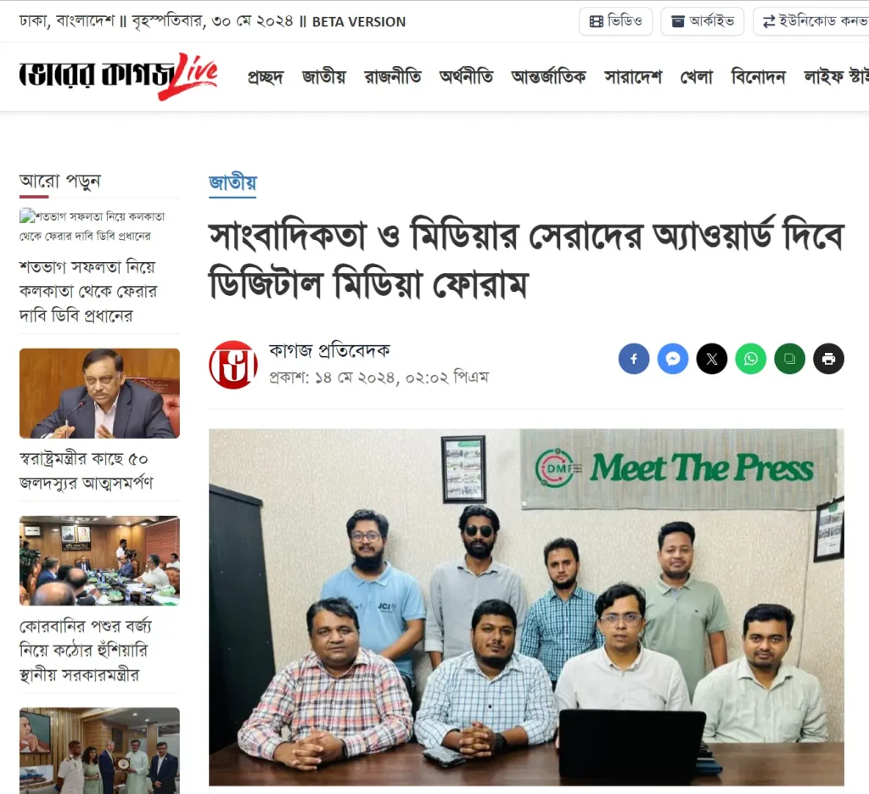Screen dimensions: 869x794
Task: Click the red reporter avatar logo
Action: [x=233, y=365]
